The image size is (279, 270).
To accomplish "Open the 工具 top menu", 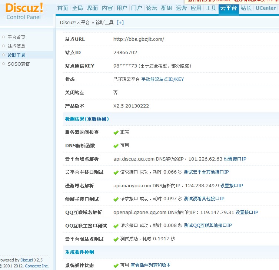I will point(211,8).
